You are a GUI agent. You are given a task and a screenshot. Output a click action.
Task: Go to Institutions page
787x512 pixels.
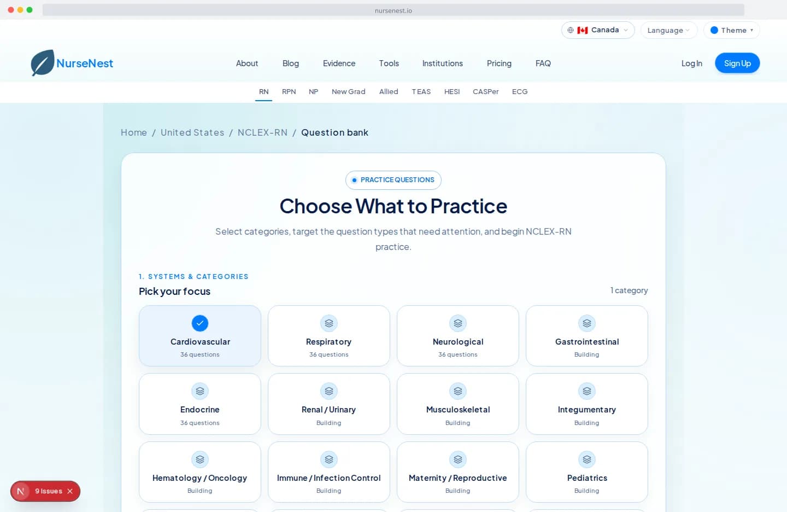(x=443, y=63)
